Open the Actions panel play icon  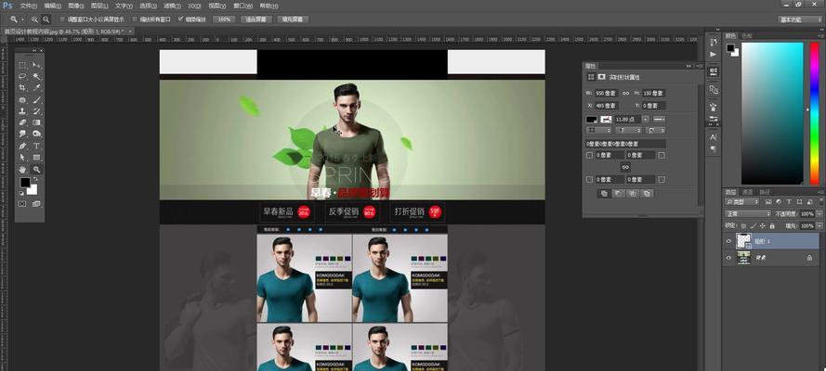[x=714, y=54]
